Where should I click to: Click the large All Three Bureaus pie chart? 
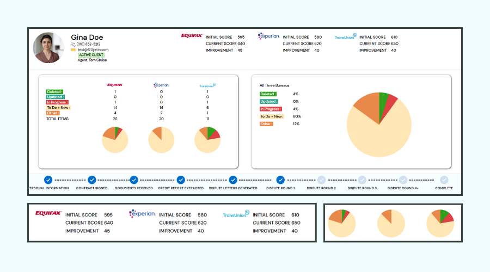379,125
